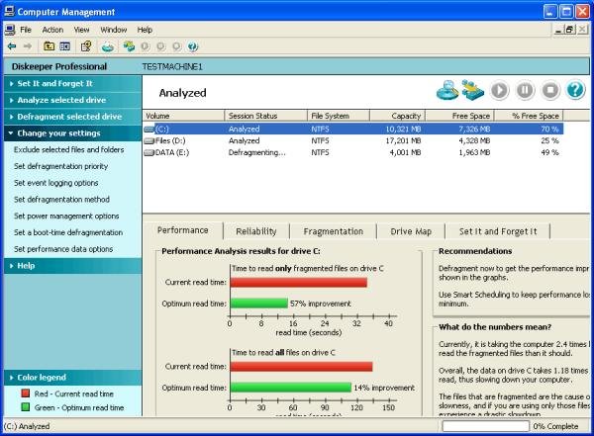Screen dimensions: 594x436
Task: Click the small Defragment toolbar icon
Action: 129,46
